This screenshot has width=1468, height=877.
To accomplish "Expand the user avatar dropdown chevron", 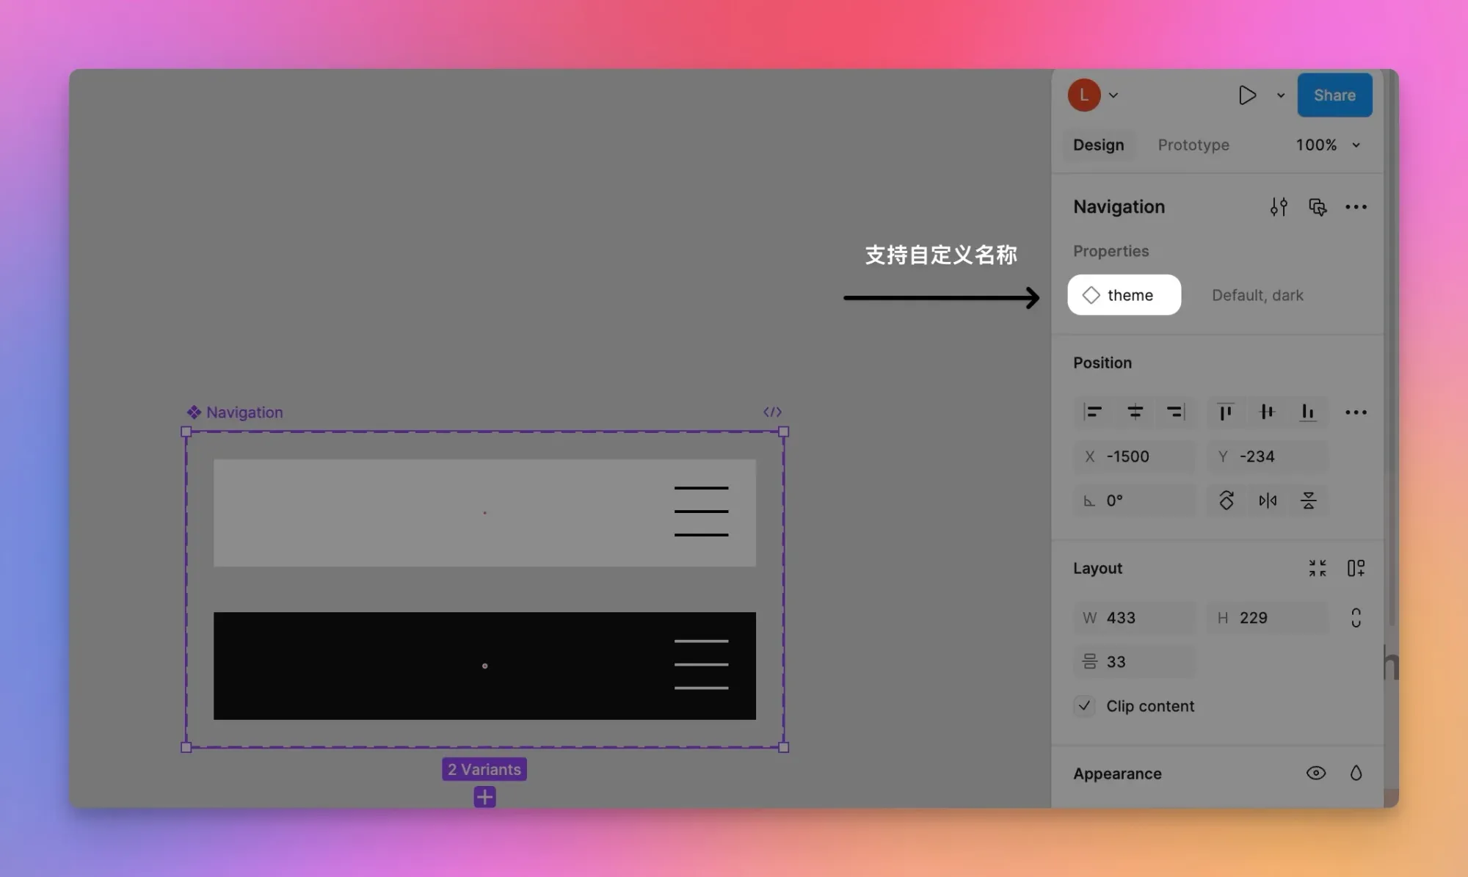I will (x=1113, y=95).
